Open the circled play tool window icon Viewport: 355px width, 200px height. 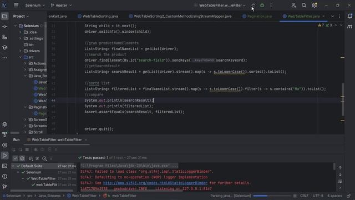(4, 145)
